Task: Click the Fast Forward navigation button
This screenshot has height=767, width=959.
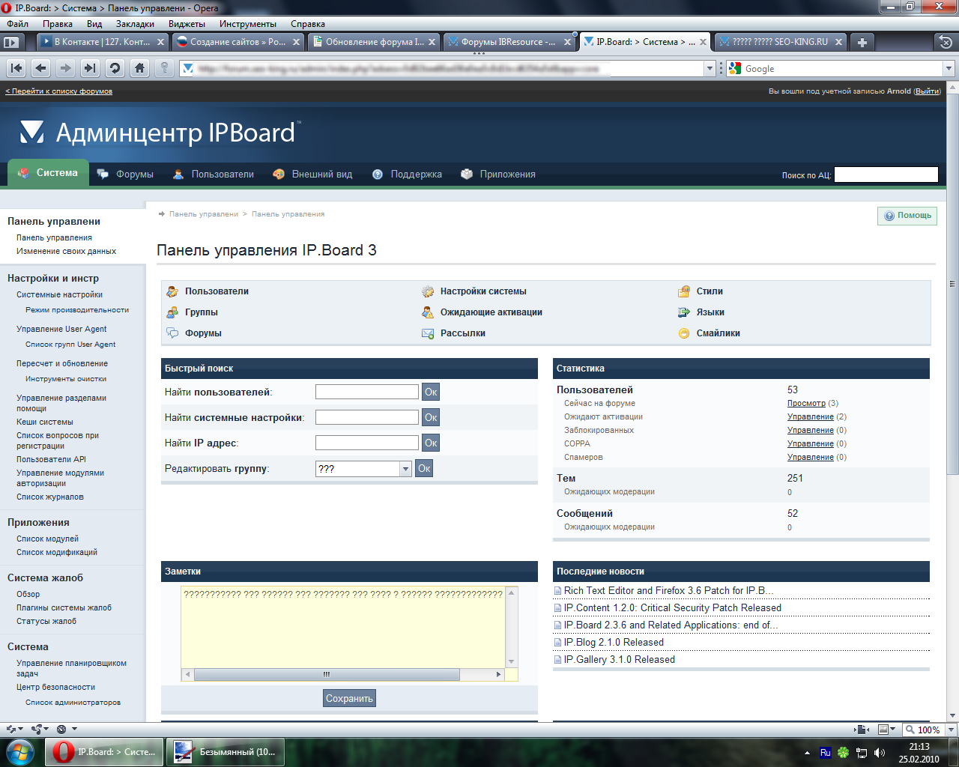Action: click(91, 68)
